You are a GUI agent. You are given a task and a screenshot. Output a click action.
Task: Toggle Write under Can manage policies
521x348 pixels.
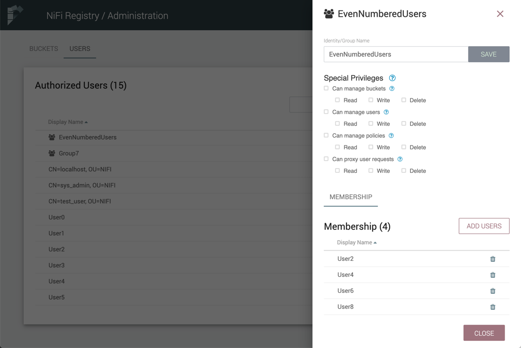click(371, 147)
